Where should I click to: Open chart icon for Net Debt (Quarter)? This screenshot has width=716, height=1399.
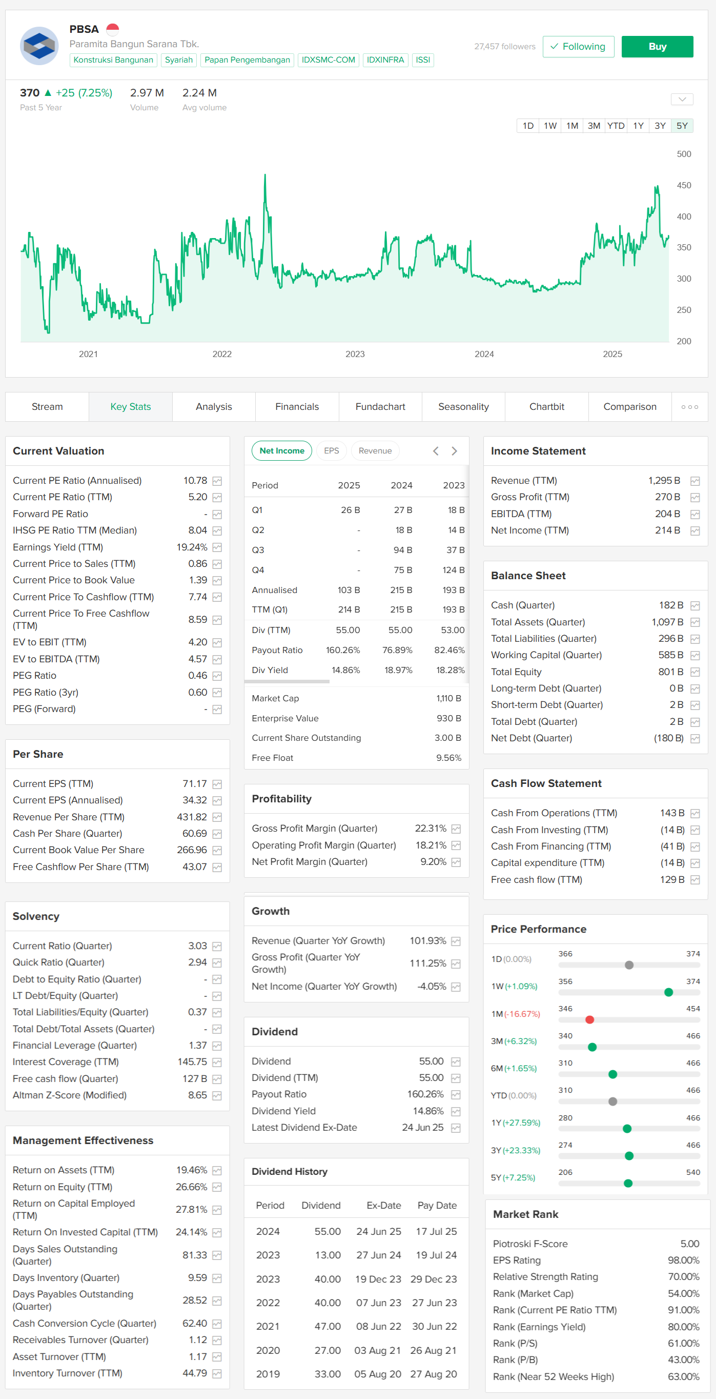coord(695,739)
